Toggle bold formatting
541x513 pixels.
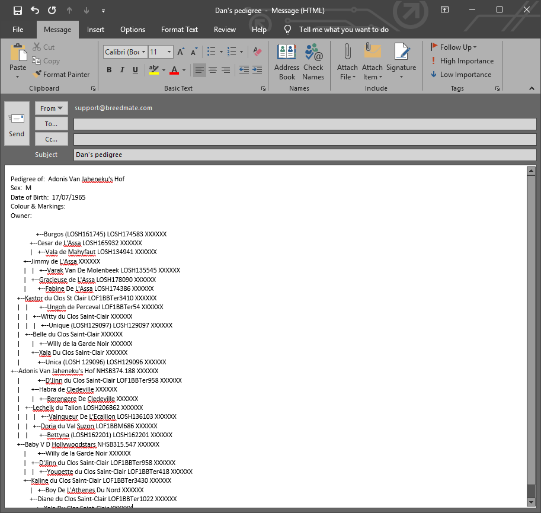(109, 70)
